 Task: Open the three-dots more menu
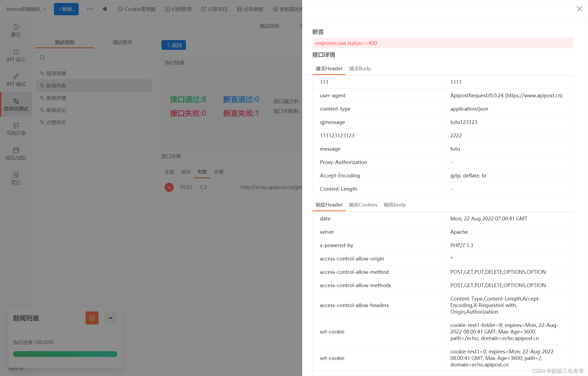point(90,9)
